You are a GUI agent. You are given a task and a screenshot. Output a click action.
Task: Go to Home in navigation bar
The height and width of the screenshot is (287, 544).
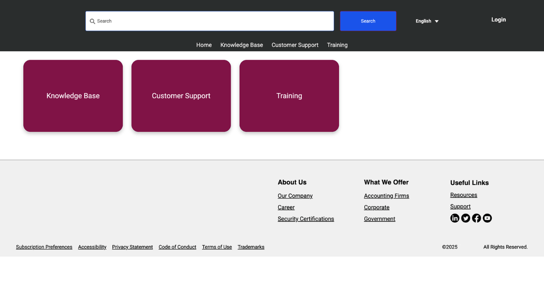(x=204, y=45)
